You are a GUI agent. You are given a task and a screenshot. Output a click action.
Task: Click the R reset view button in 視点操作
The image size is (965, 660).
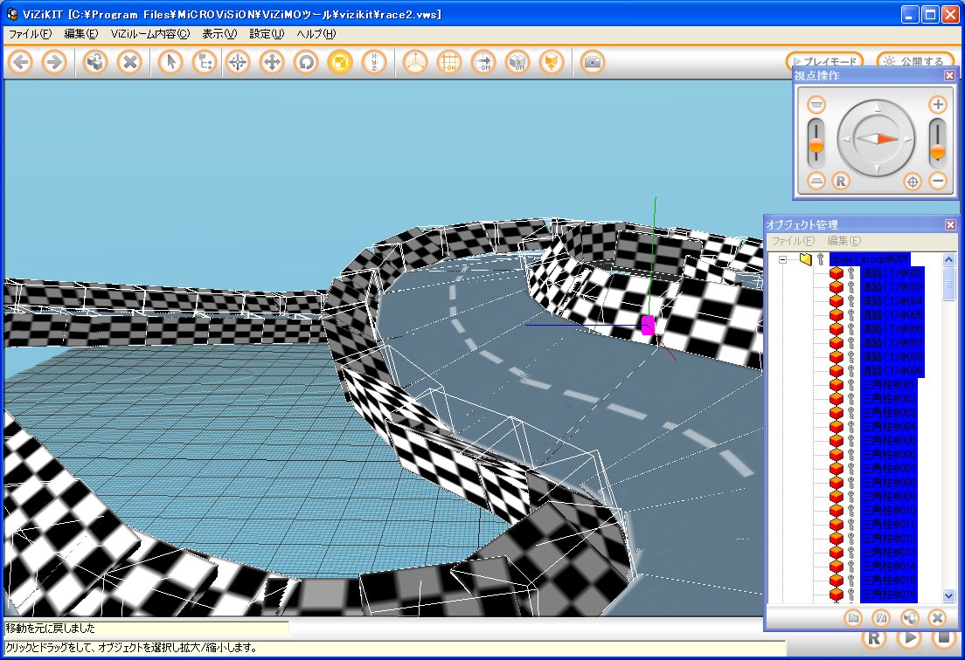(x=841, y=182)
